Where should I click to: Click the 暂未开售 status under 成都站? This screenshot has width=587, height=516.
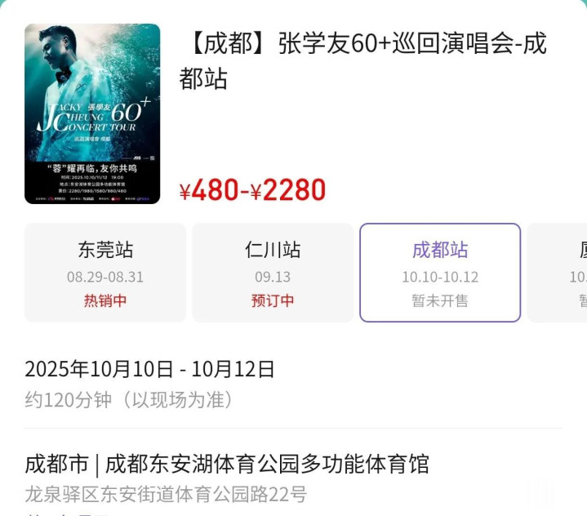pyautogui.click(x=440, y=300)
